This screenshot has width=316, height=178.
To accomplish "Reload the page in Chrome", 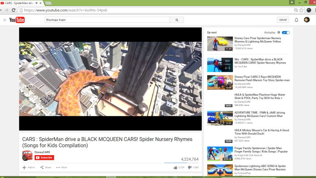I will point(14,10).
